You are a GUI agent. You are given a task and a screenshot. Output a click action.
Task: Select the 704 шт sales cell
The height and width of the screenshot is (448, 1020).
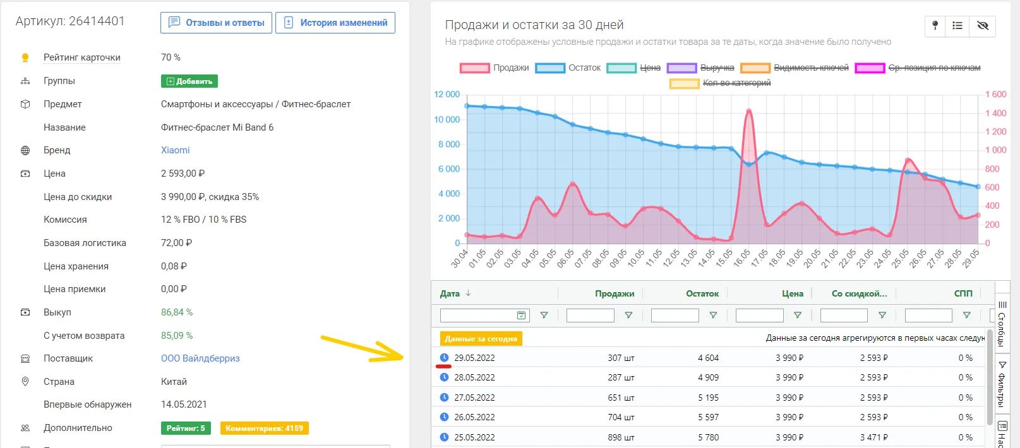pyautogui.click(x=621, y=417)
